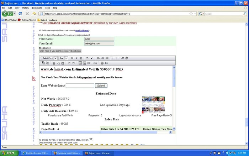Click the cut (scissors) icon
The width and height of the screenshot is (249, 156).
click(54, 63)
